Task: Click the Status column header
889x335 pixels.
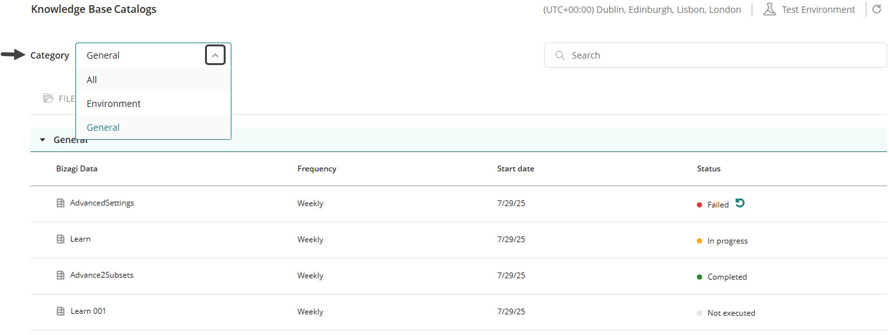Action: tap(708, 169)
